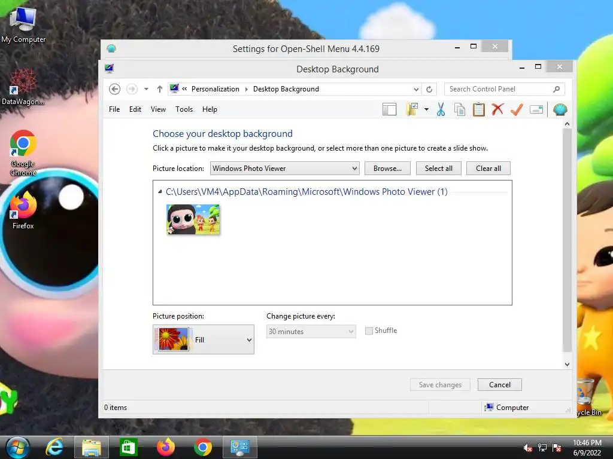Click the Recycle Bin desktop icon
This screenshot has width=613, height=459.
[x=587, y=396]
